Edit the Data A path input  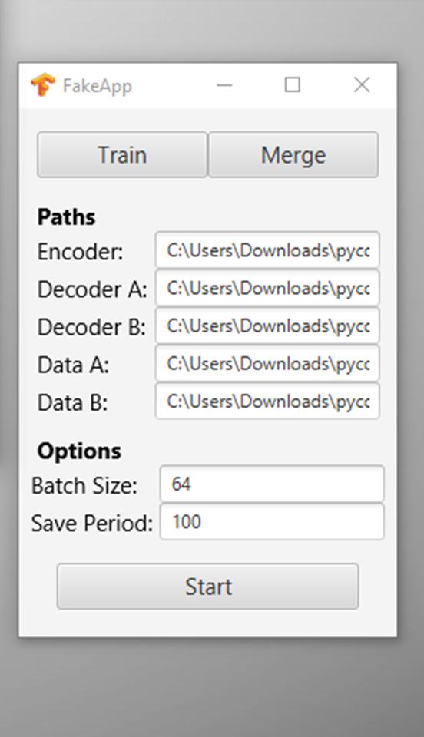[x=267, y=363]
